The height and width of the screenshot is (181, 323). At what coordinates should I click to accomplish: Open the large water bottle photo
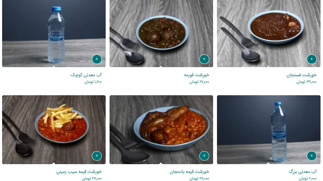[269, 130]
